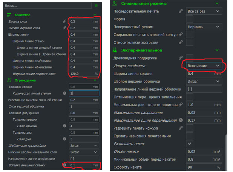Open Допуск слайсинга dropdown
This screenshot has width=233, height=172.
click(x=204, y=66)
